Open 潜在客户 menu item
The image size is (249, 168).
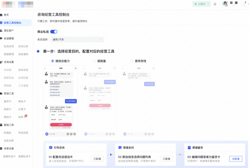[9, 31]
